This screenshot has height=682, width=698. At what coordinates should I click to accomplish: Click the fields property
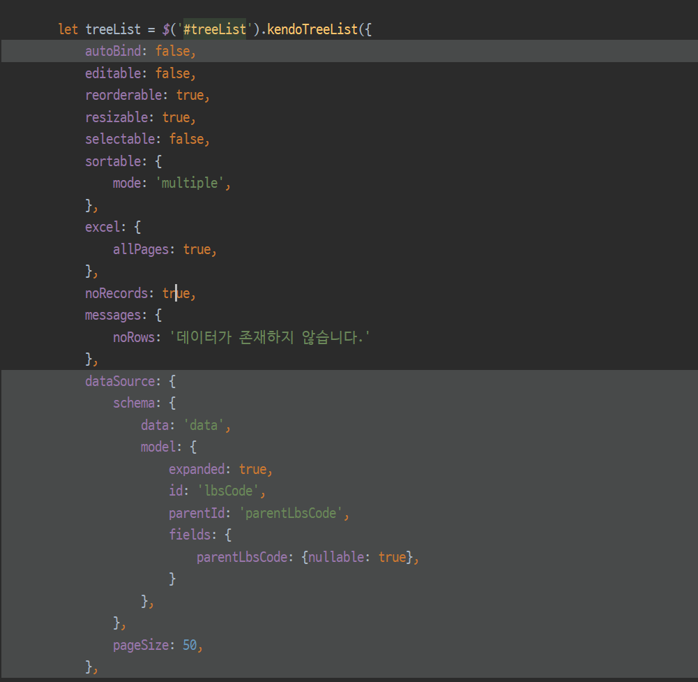(190, 535)
